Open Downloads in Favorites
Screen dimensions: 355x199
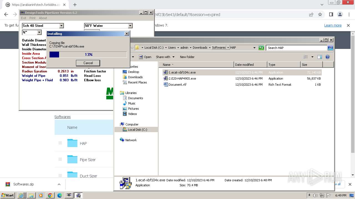135,77
